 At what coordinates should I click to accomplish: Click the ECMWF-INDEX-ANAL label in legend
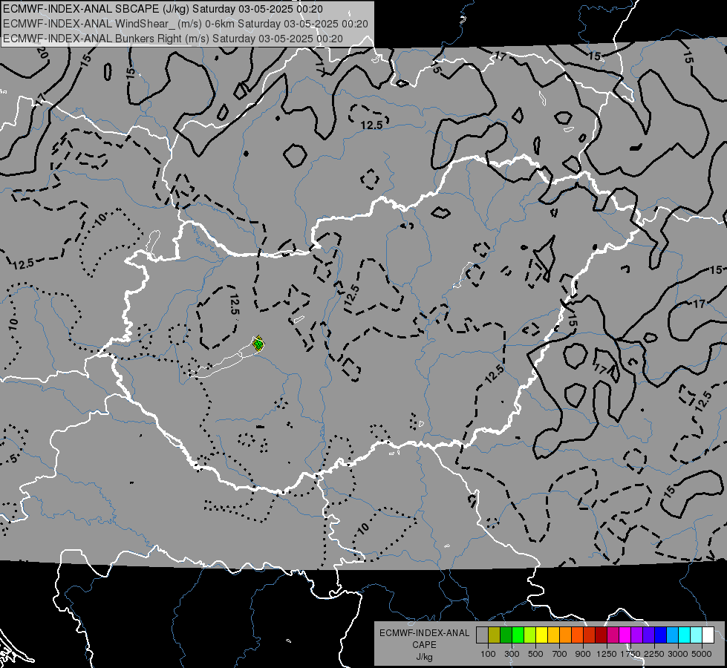424,633
